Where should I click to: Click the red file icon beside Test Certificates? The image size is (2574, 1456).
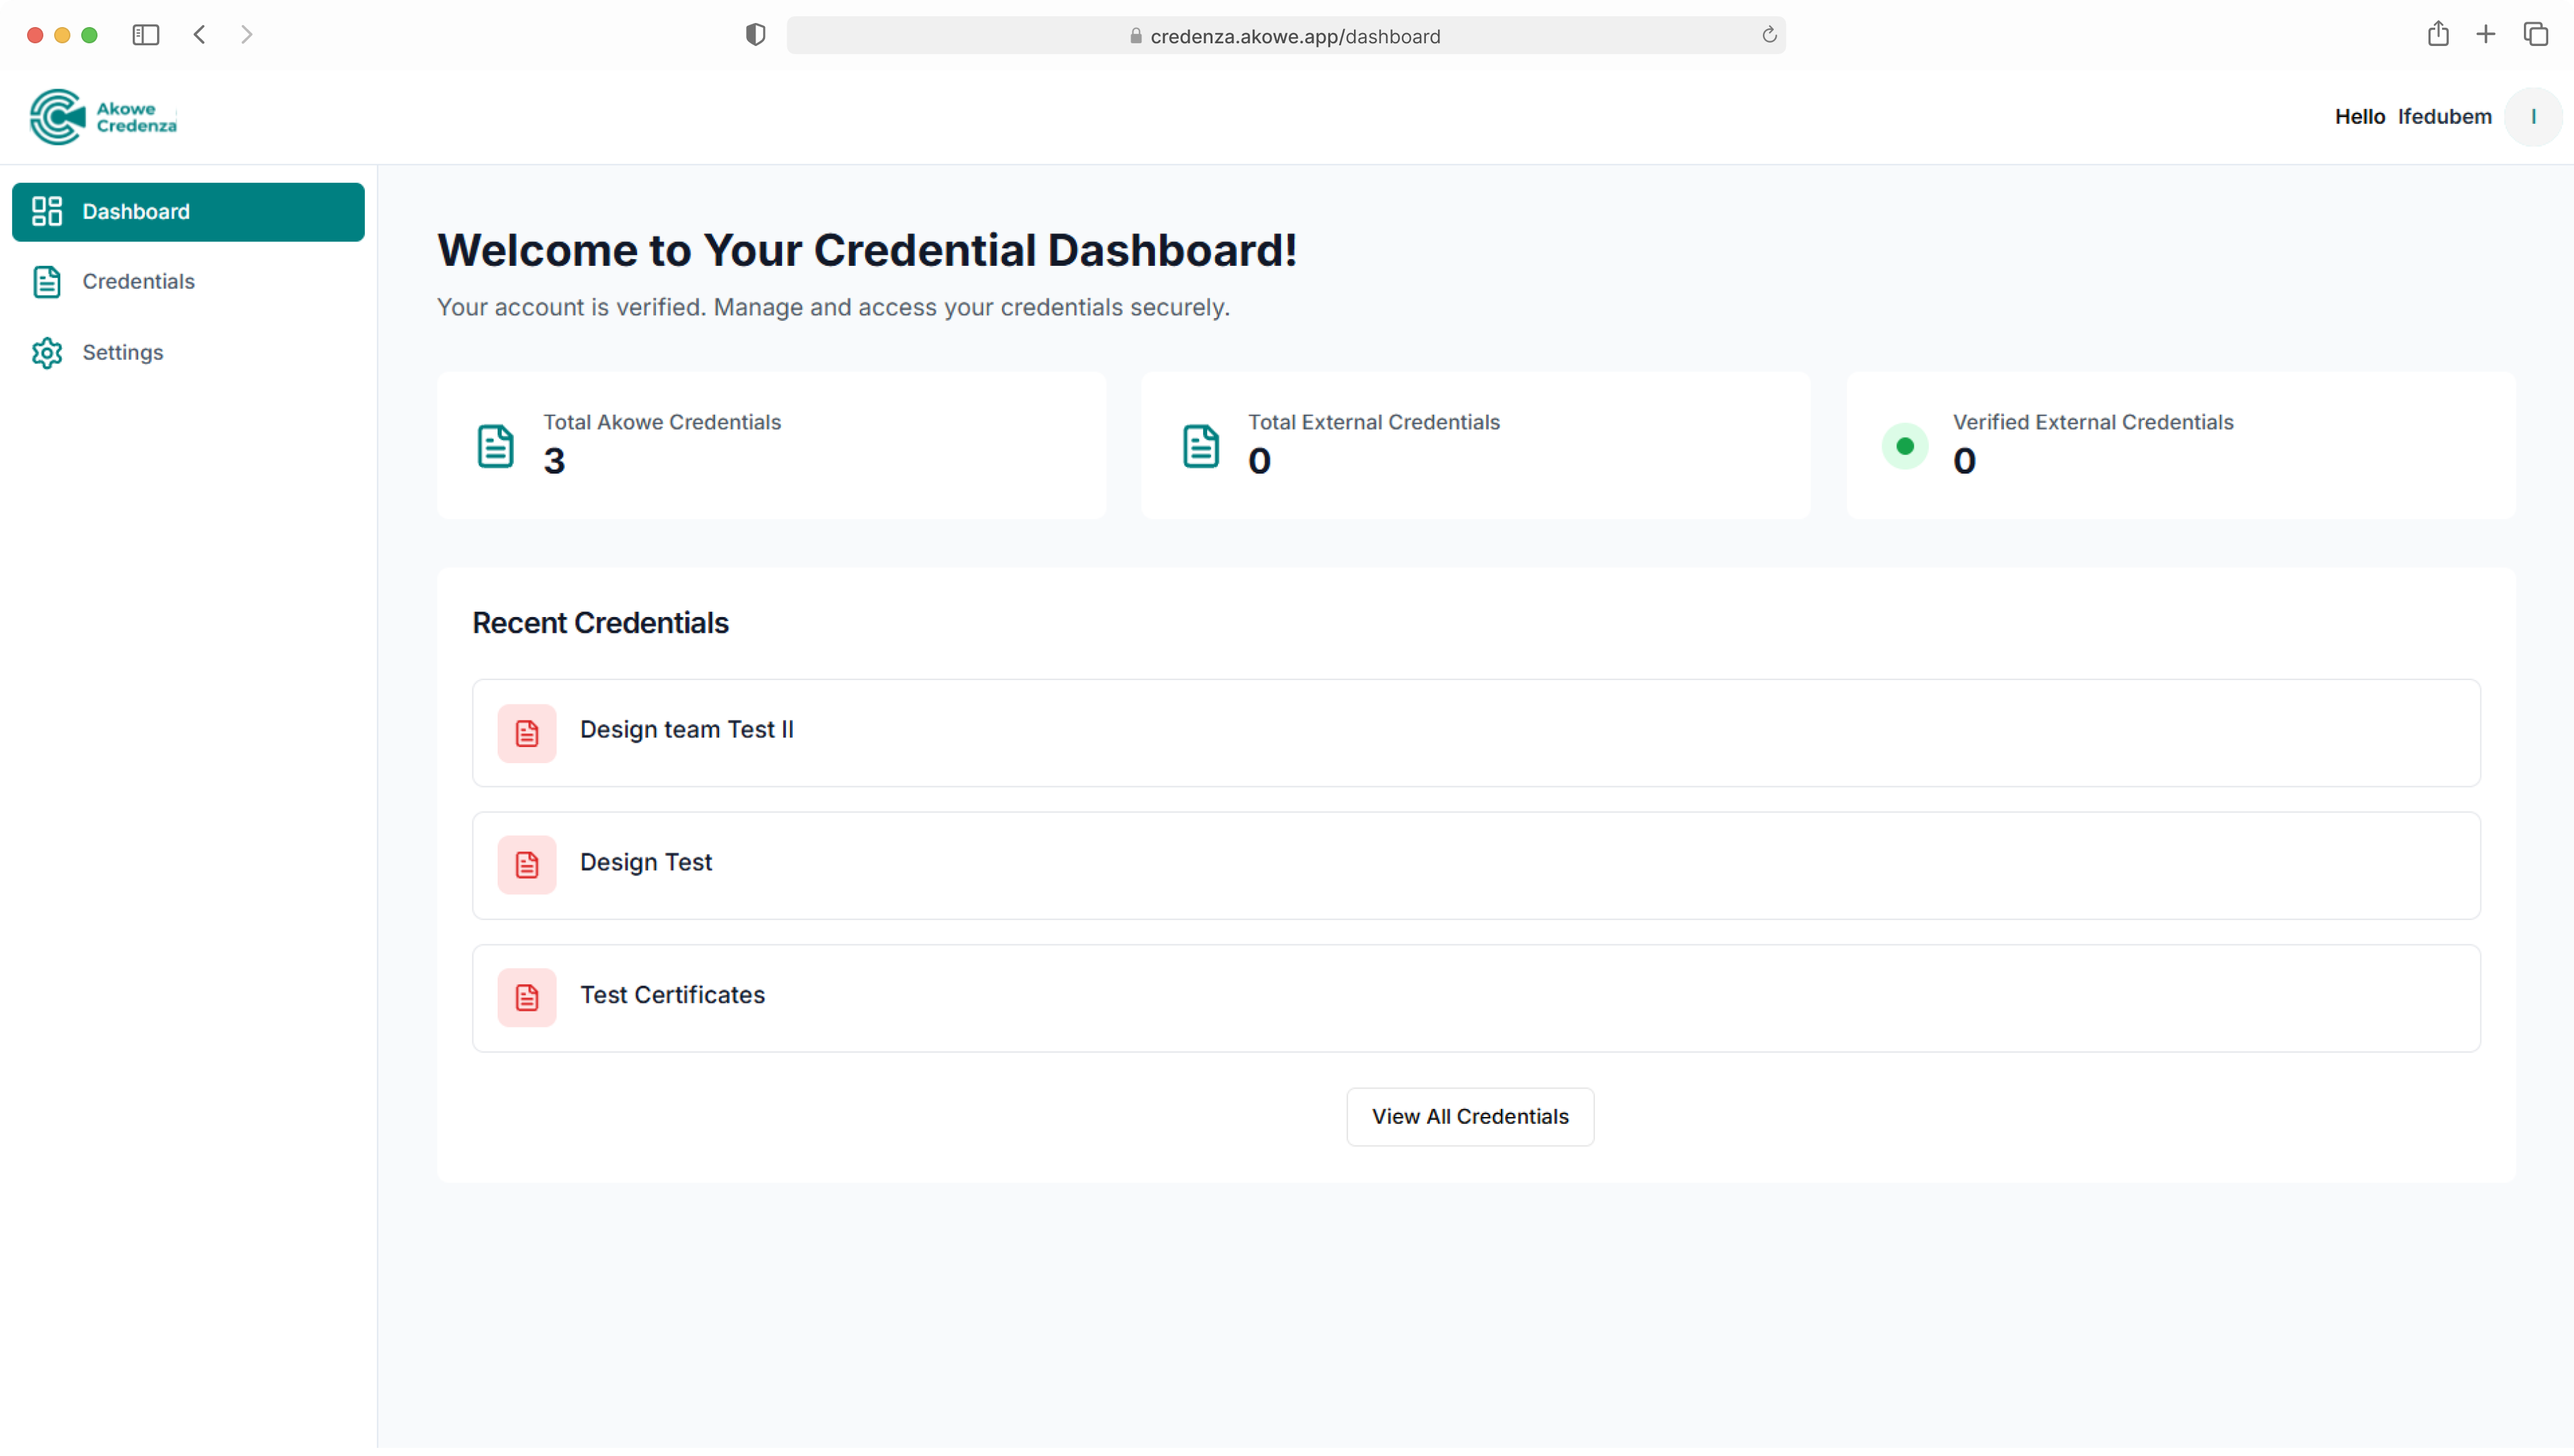[526, 998]
